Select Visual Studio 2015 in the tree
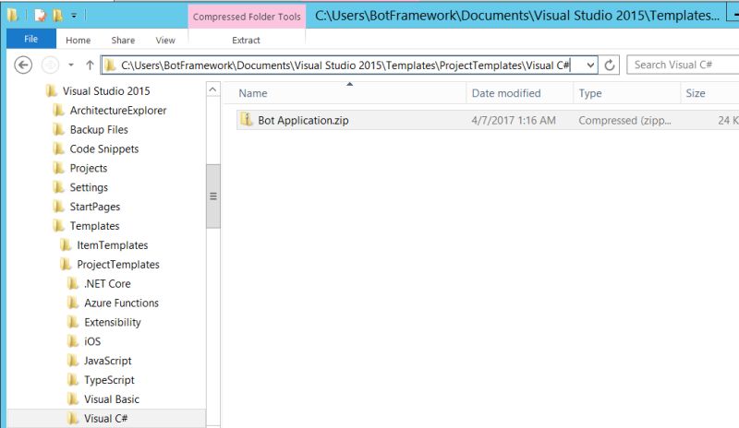739x428 pixels. pyautogui.click(x=106, y=91)
